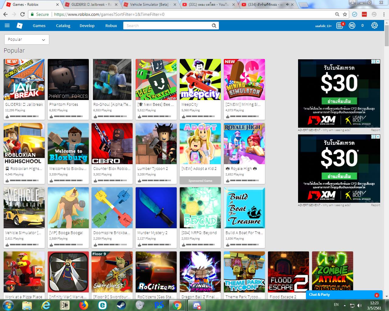
Task: Close the top XM advertisement with X icon
Action: 378,61
